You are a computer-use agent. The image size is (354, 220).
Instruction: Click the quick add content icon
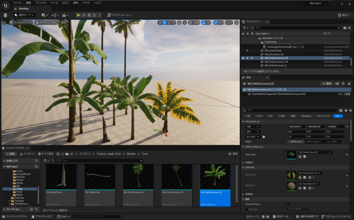[44, 15]
